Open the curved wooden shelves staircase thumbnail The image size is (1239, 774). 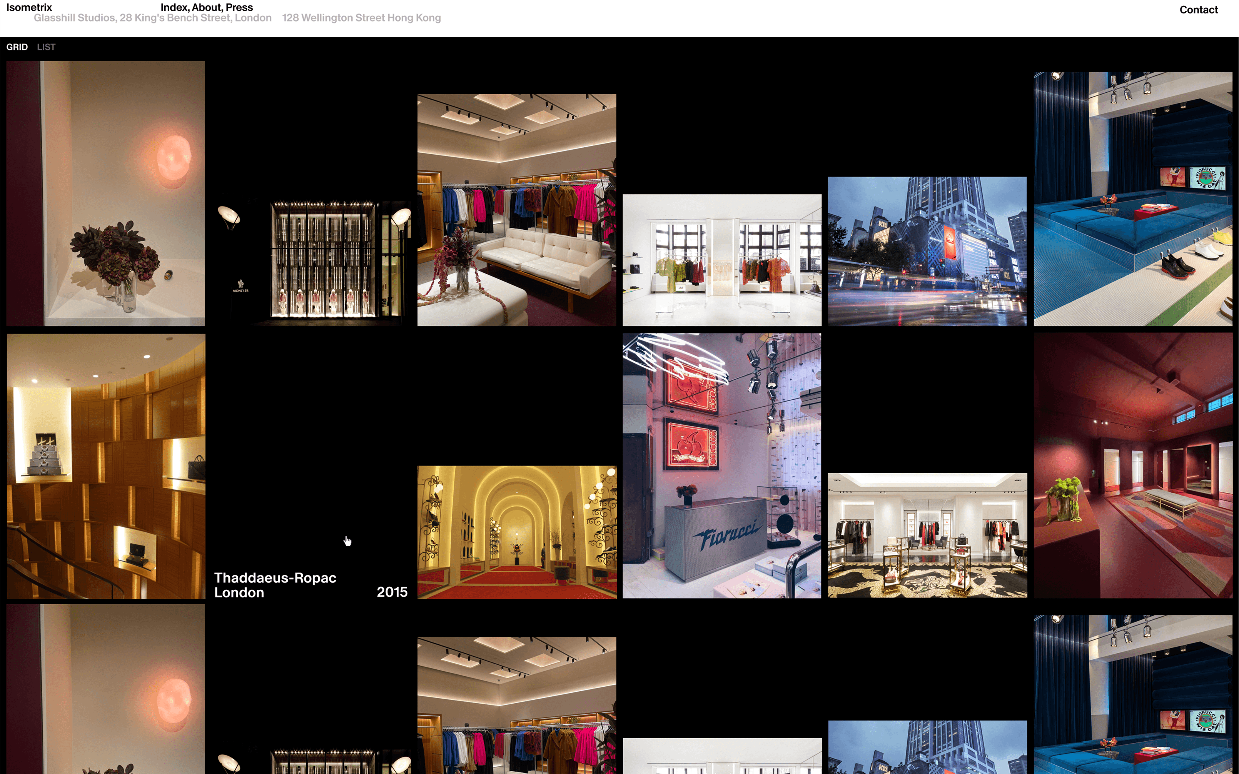[106, 466]
